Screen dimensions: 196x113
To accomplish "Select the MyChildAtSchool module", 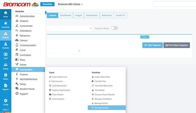I will tap(28, 79).
